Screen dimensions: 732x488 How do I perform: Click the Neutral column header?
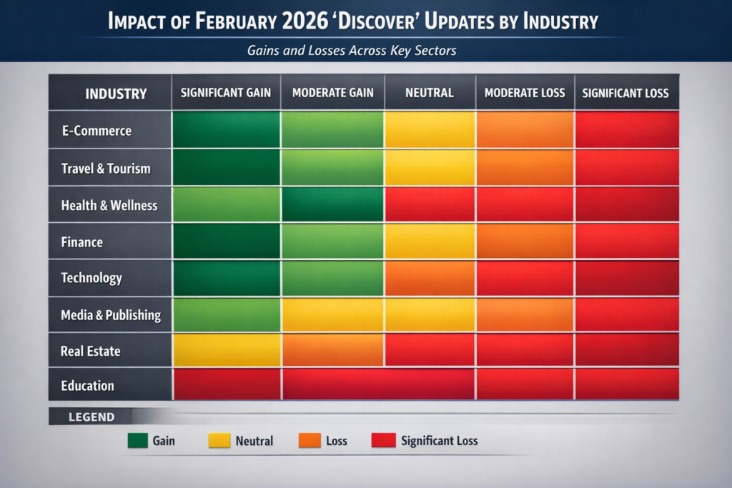(430, 92)
